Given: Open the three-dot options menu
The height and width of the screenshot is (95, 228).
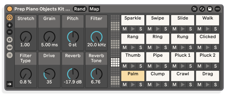Looking at the screenshot, I should pos(218,9).
